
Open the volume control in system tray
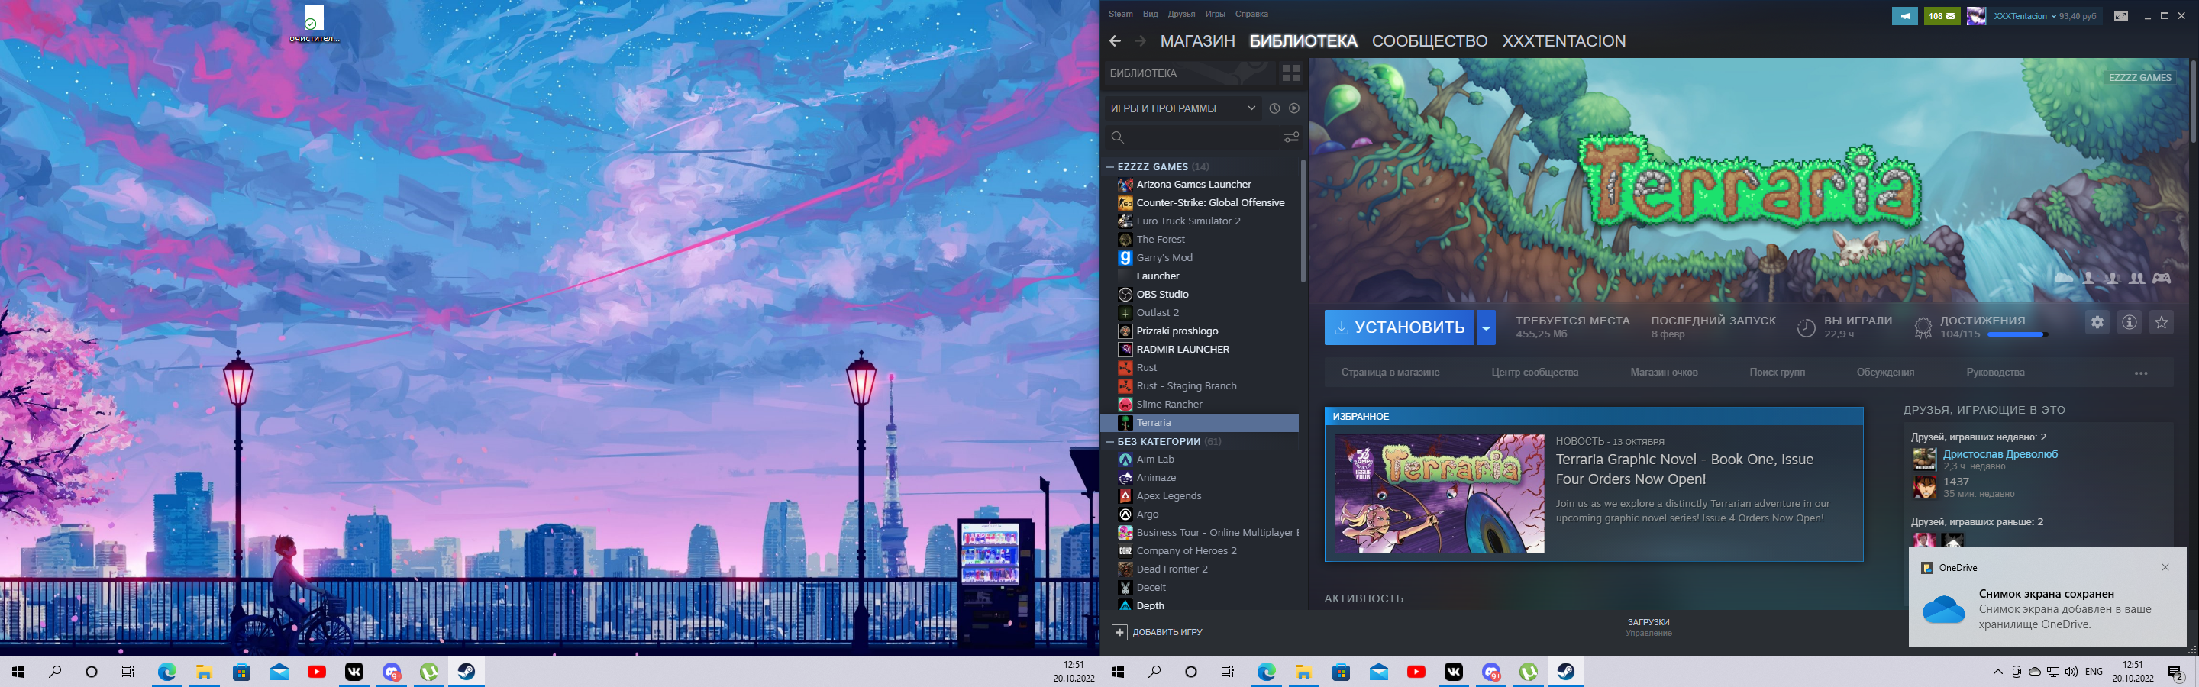pyautogui.click(x=2071, y=672)
